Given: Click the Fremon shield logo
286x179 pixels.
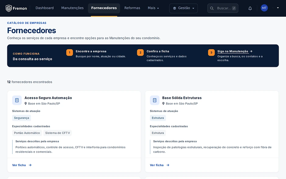Looking at the screenshot, I should coord(9,8).
